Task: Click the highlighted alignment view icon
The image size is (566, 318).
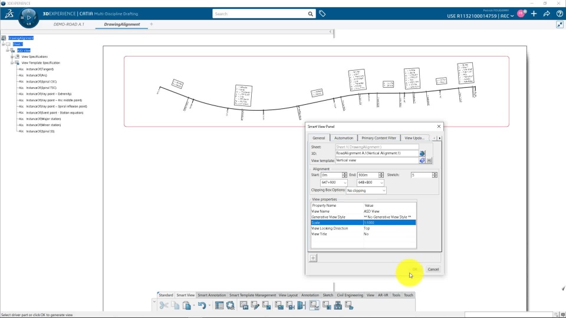Action: 314,306
